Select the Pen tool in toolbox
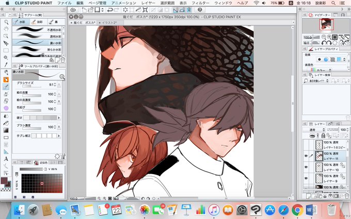 6,73
